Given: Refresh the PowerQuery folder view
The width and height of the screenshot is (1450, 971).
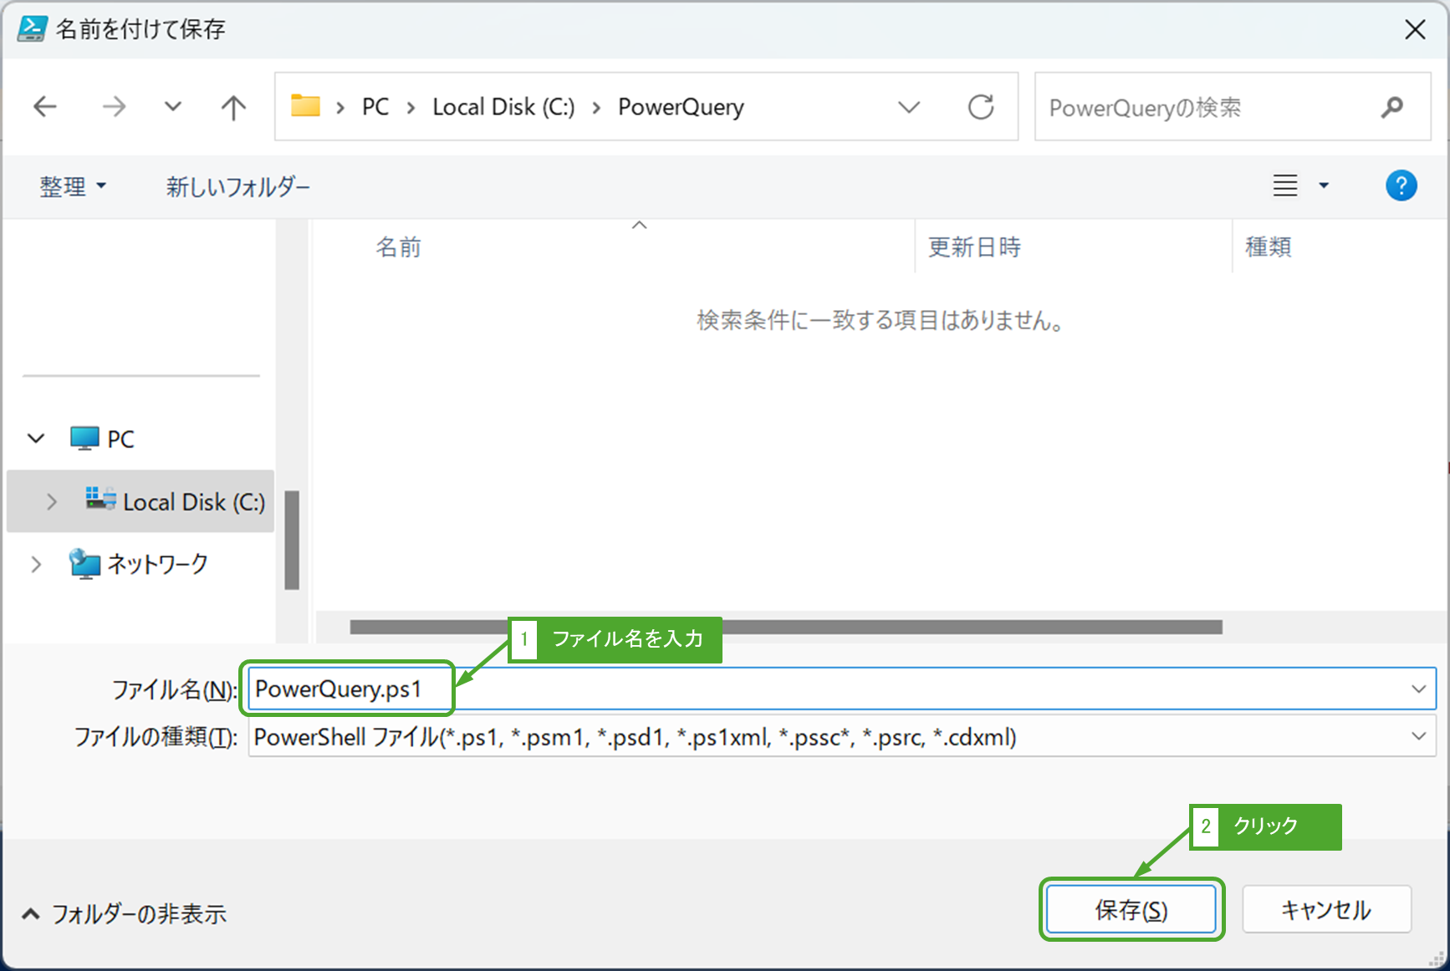Looking at the screenshot, I should [980, 106].
